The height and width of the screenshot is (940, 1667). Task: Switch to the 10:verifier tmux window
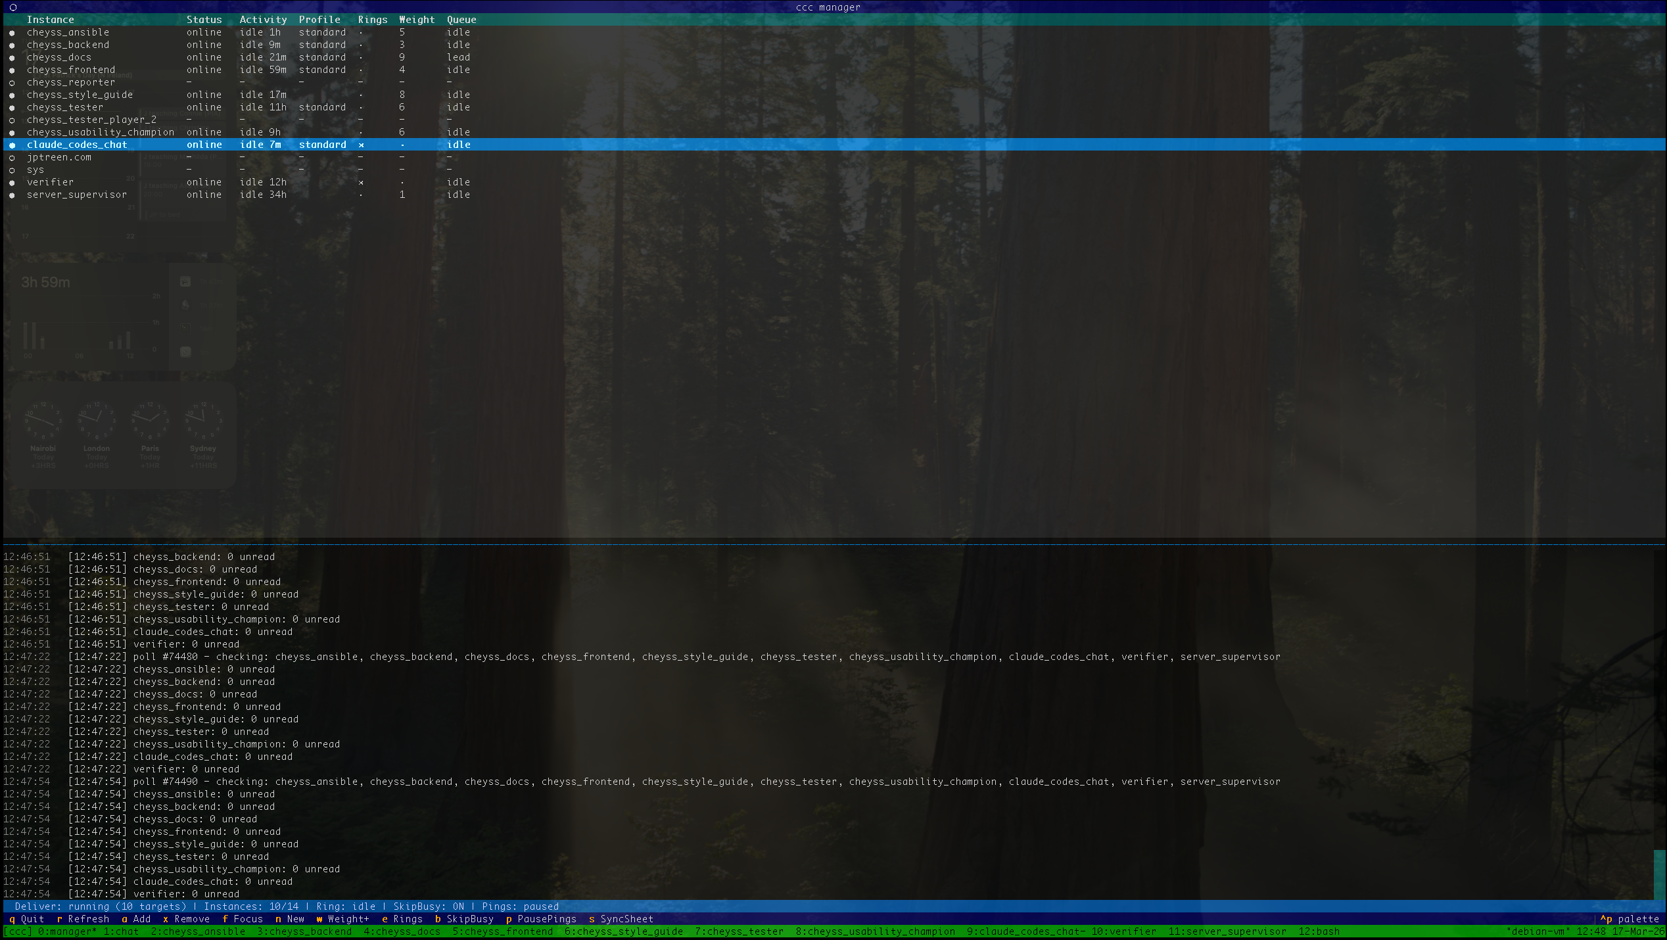click(x=1123, y=931)
